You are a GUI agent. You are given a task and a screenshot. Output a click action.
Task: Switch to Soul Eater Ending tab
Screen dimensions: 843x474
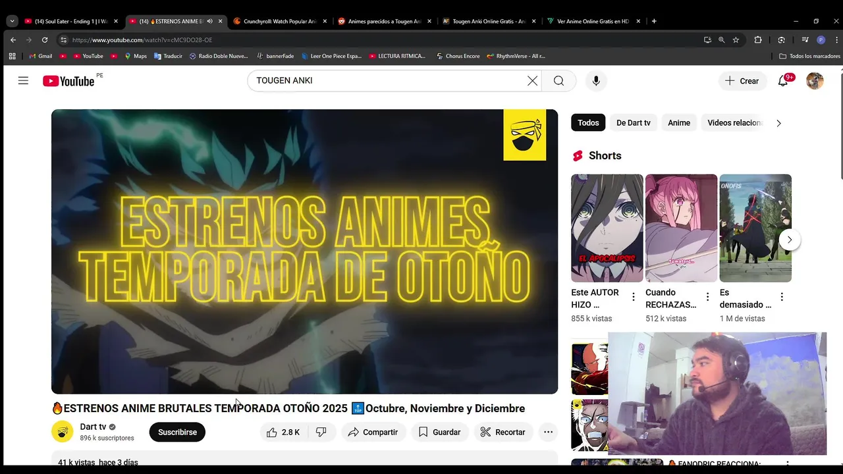click(70, 21)
